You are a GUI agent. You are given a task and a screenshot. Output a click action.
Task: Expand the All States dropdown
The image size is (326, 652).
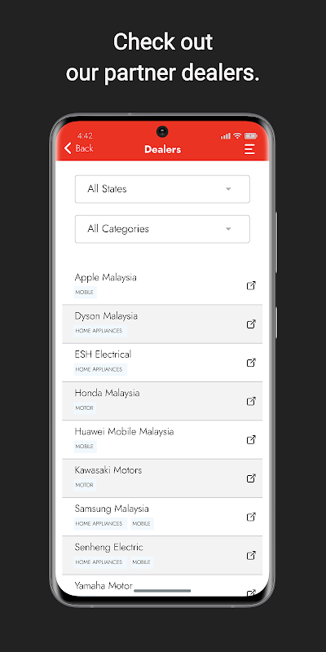point(162,189)
